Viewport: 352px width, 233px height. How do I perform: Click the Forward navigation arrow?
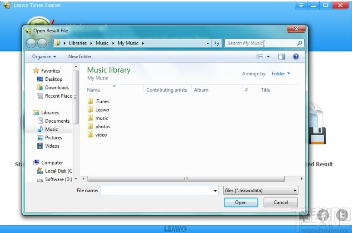[42, 43]
